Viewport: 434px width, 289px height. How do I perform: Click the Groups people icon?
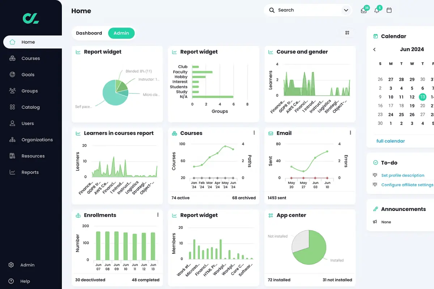click(x=12, y=91)
